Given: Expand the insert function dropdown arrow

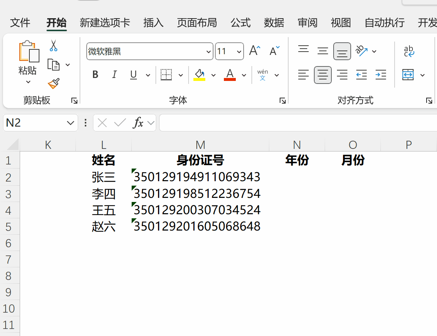Looking at the screenshot, I should click(151, 123).
